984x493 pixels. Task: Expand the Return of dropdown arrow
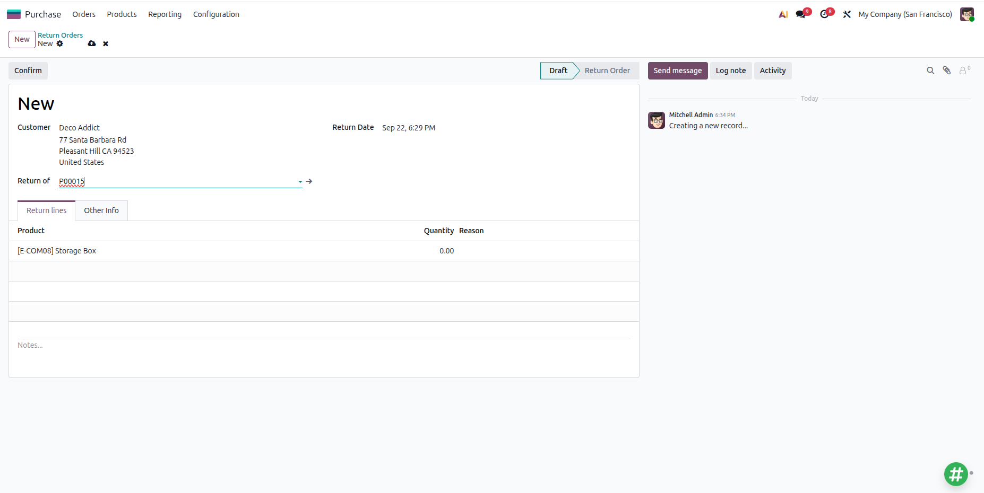[300, 181]
